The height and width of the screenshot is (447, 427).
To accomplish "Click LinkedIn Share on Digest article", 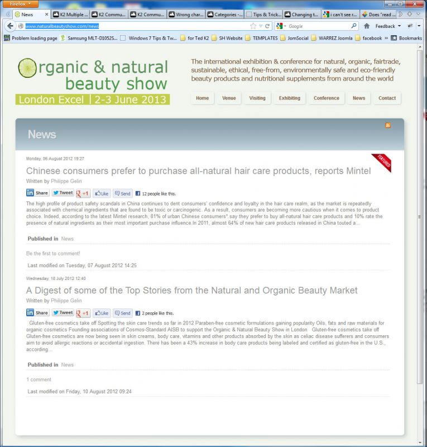I will [37, 313].
